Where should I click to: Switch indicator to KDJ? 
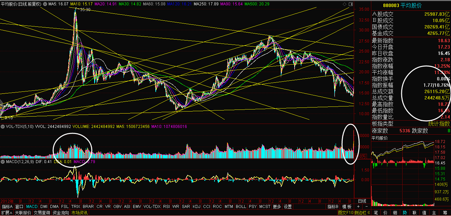(196, 207)
